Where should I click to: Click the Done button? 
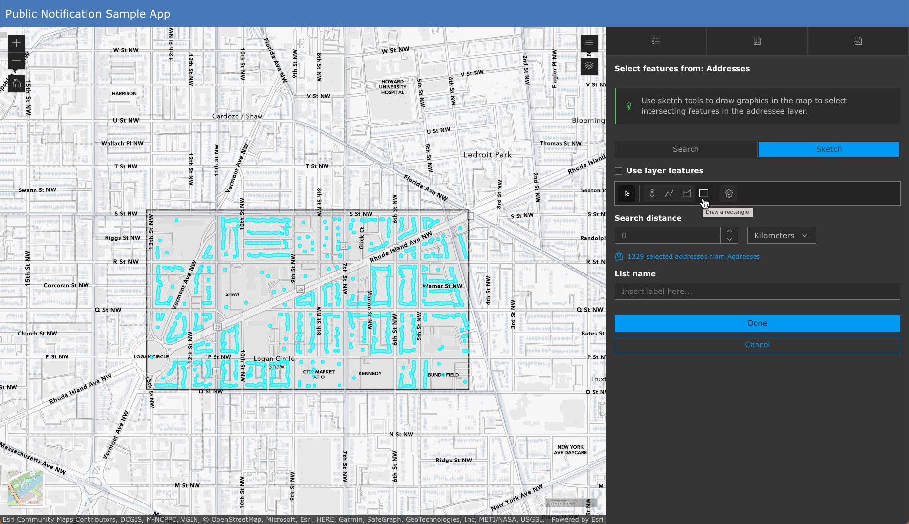[757, 323]
